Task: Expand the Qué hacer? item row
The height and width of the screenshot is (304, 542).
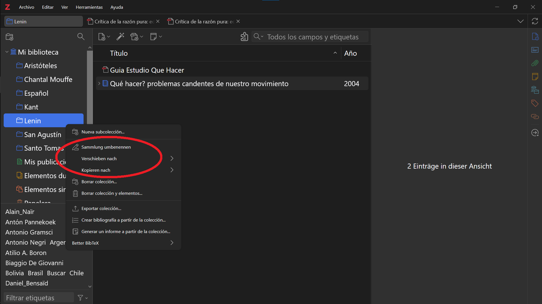Action: 99,84
